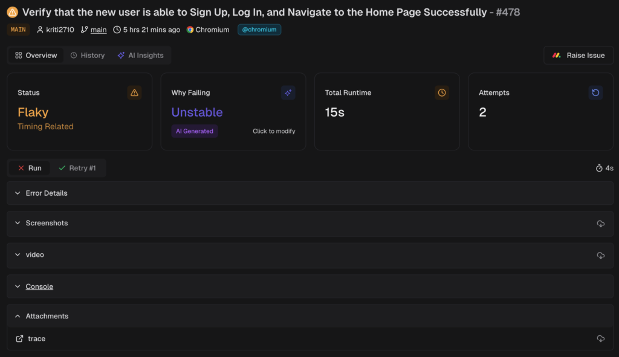Click the flaky warning icon beside the test title
The width and height of the screenshot is (619, 357).
pos(12,12)
